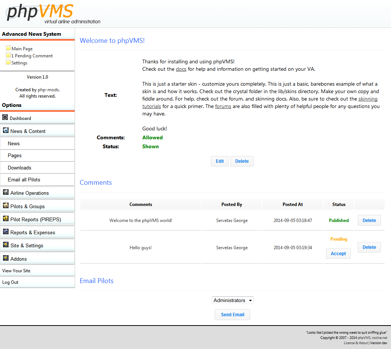This screenshot has height=349, width=391.
Task: Click Log Out in the sidebar
Action: [x=37, y=282]
